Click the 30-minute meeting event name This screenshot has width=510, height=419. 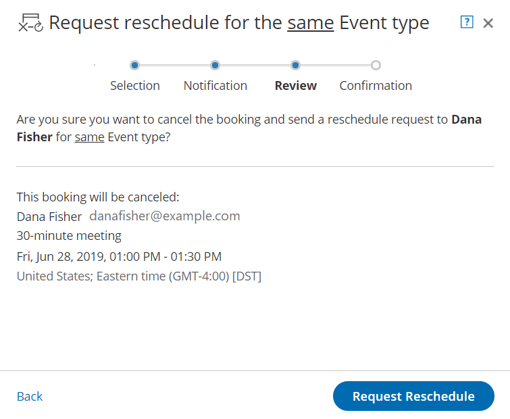coord(69,236)
